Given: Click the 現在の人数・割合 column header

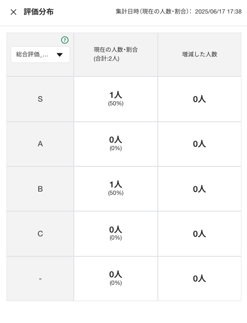Looking at the screenshot, I should (x=116, y=55).
